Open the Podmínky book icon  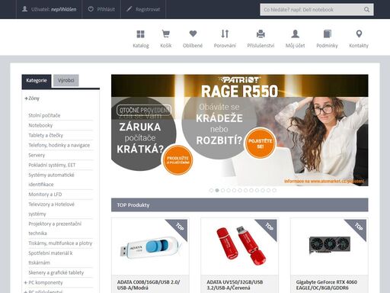tap(328, 34)
